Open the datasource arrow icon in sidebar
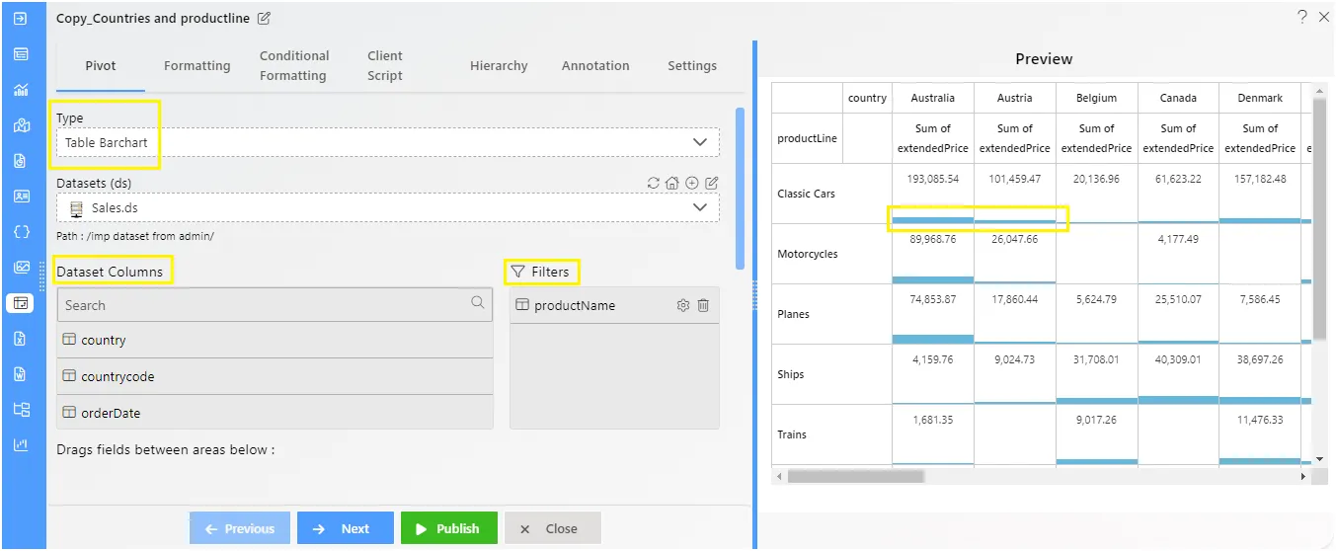1336x551 pixels. pos(21,19)
